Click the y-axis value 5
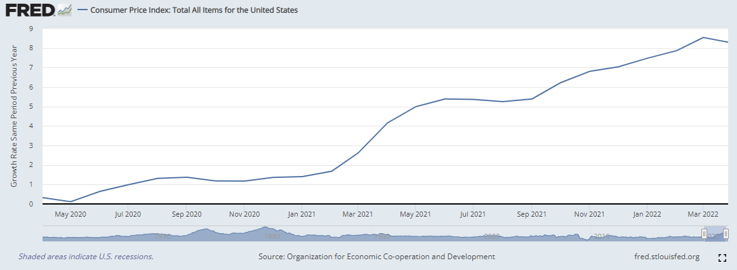The image size is (737, 270). 31,107
